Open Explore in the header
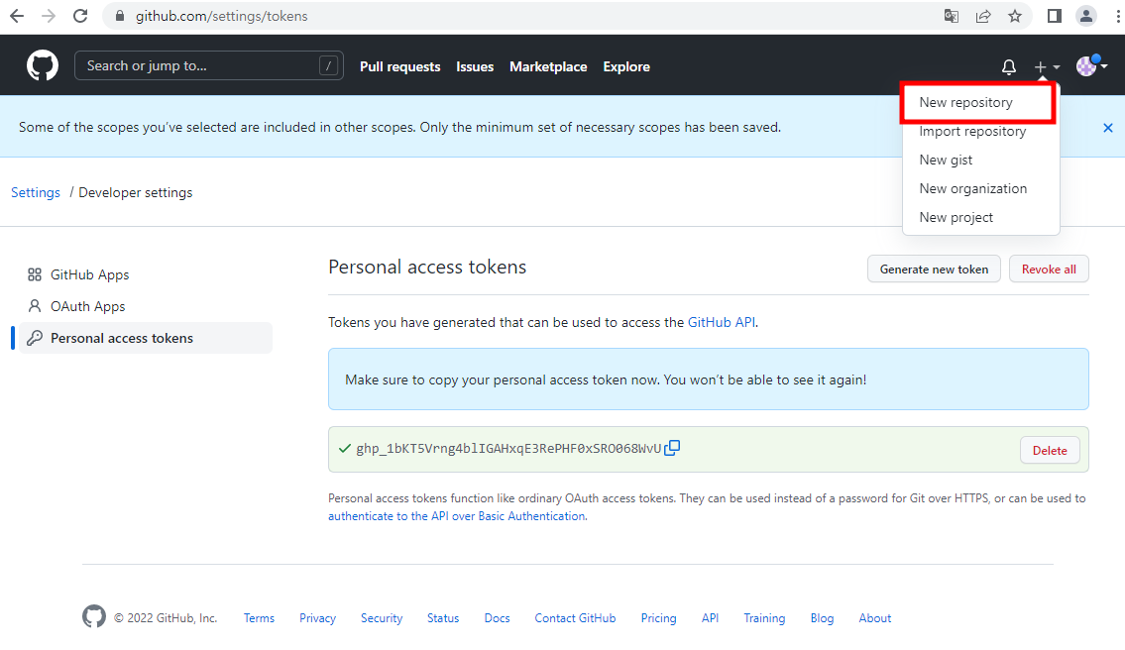Image resolution: width=1125 pixels, height=650 pixels. coord(626,66)
